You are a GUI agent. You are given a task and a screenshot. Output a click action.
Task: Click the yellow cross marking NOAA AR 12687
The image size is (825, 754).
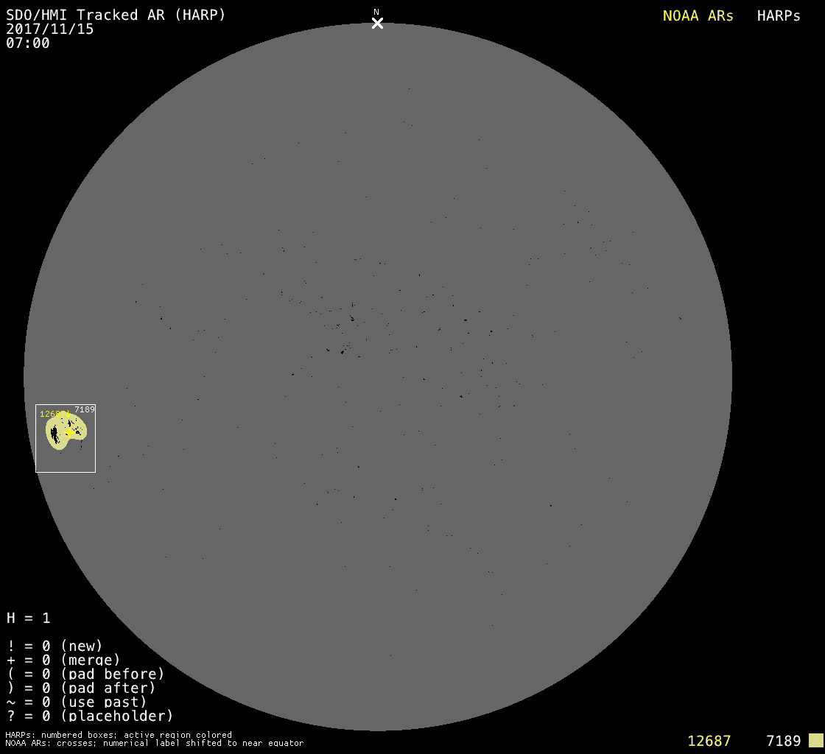coord(68,432)
